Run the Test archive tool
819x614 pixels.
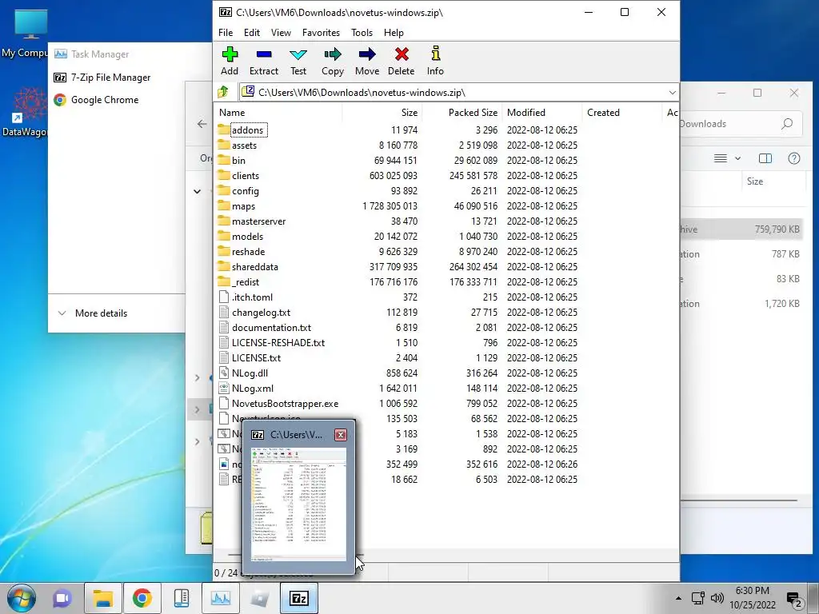[x=298, y=61]
